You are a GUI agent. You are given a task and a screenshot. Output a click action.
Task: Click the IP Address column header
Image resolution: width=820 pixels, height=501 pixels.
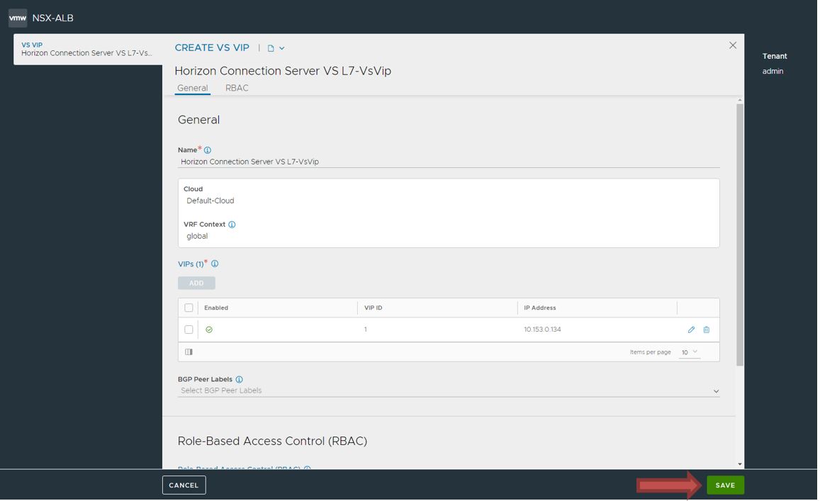coord(539,308)
